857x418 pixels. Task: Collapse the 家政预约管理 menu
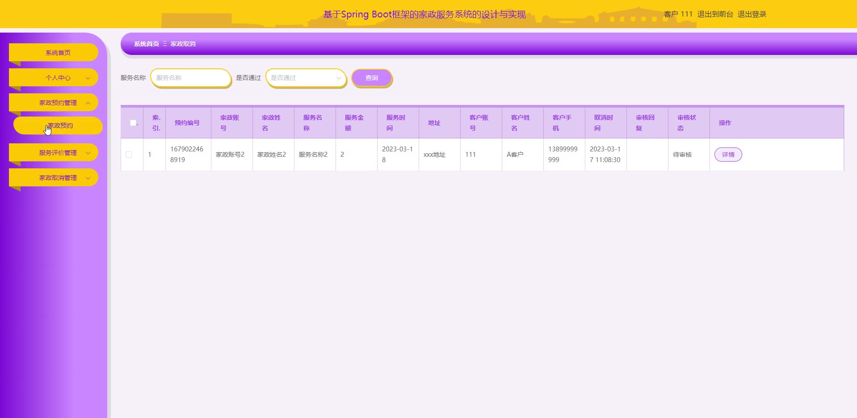tap(54, 103)
